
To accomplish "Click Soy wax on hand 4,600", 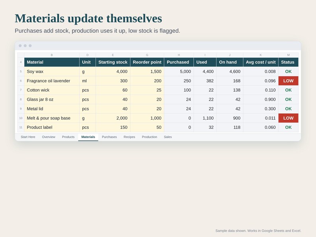I will point(230,72).
